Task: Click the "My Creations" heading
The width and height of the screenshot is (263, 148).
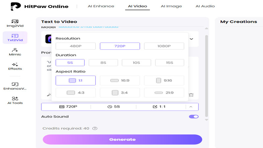Action: [239, 22]
